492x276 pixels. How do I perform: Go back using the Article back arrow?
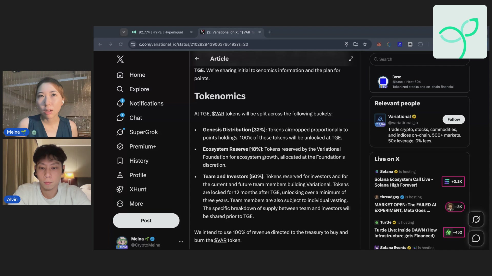197,59
